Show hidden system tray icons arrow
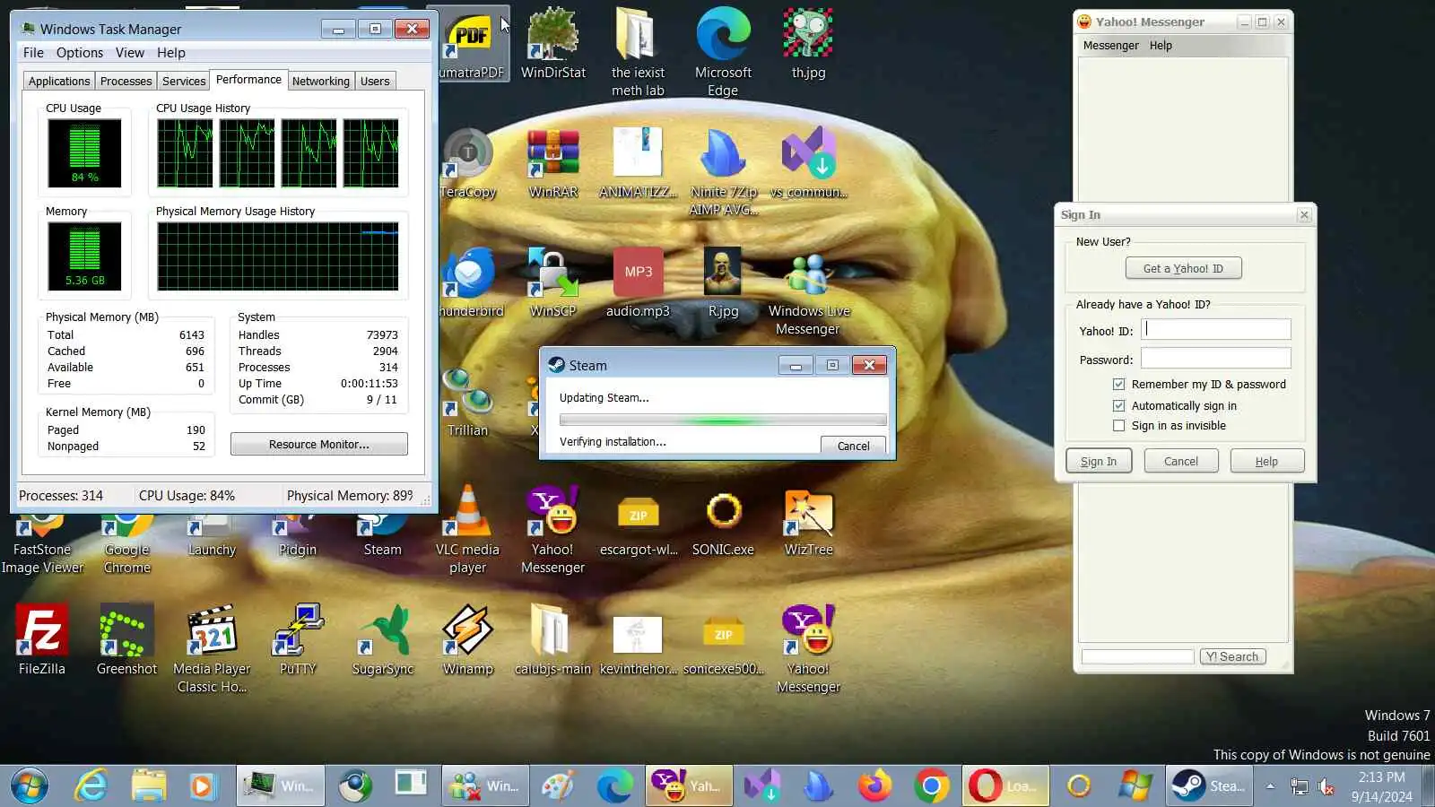The width and height of the screenshot is (1435, 807). tap(1270, 785)
